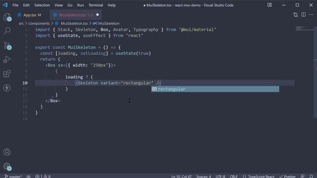Open the View menu
This screenshot has height=178, width=317.
[58, 5]
